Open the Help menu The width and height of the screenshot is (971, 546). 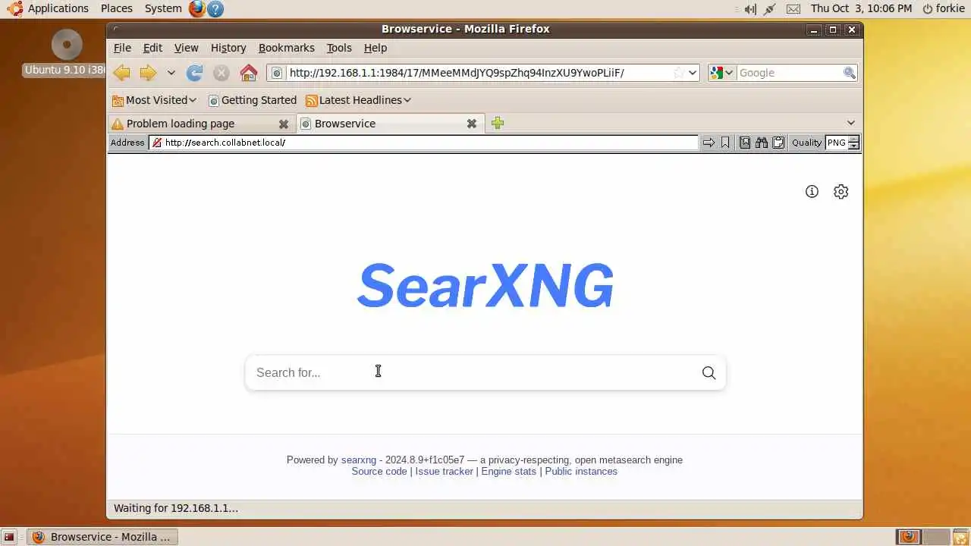[376, 48]
